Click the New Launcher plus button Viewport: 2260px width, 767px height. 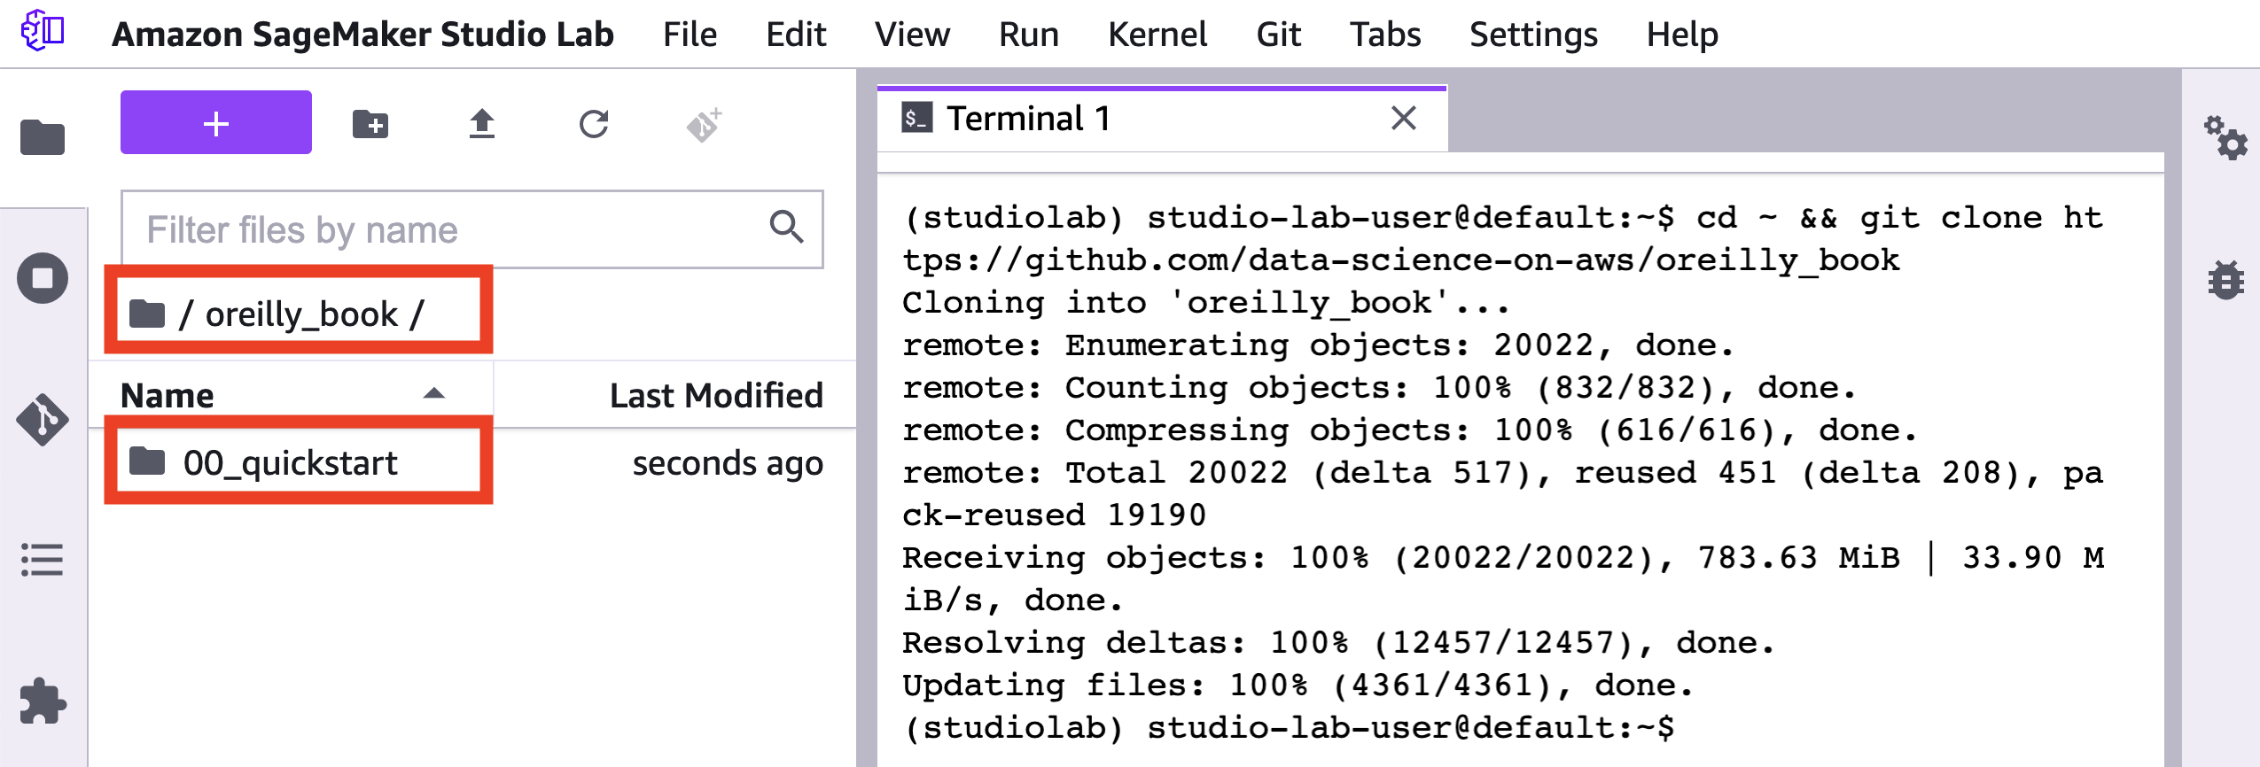click(x=216, y=122)
